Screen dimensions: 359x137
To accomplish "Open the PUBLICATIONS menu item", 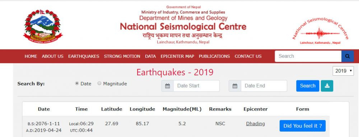I will pos(214,56).
